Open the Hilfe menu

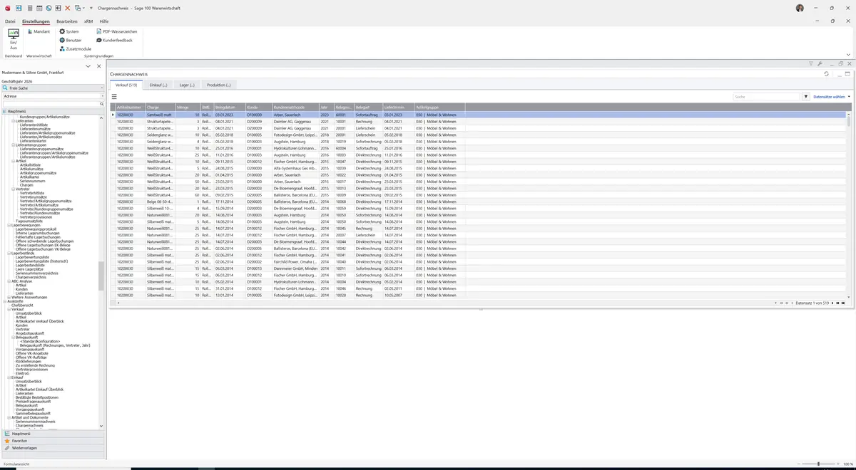(104, 21)
